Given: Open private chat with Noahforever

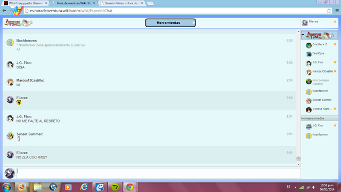Looking at the screenshot, I should [320, 135].
